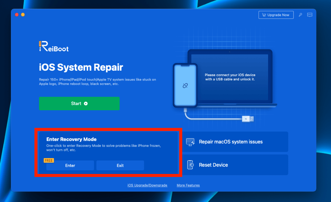Click the FREE badge above Enter
The height and width of the screenshot is (202, 331).
click(49, 160)
